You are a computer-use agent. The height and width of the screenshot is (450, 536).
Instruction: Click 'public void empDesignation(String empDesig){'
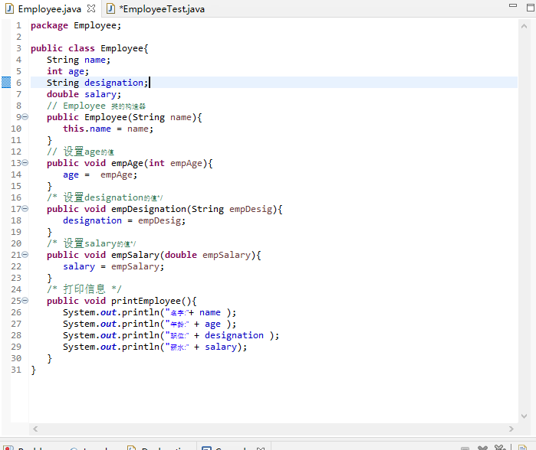point(165,209)
